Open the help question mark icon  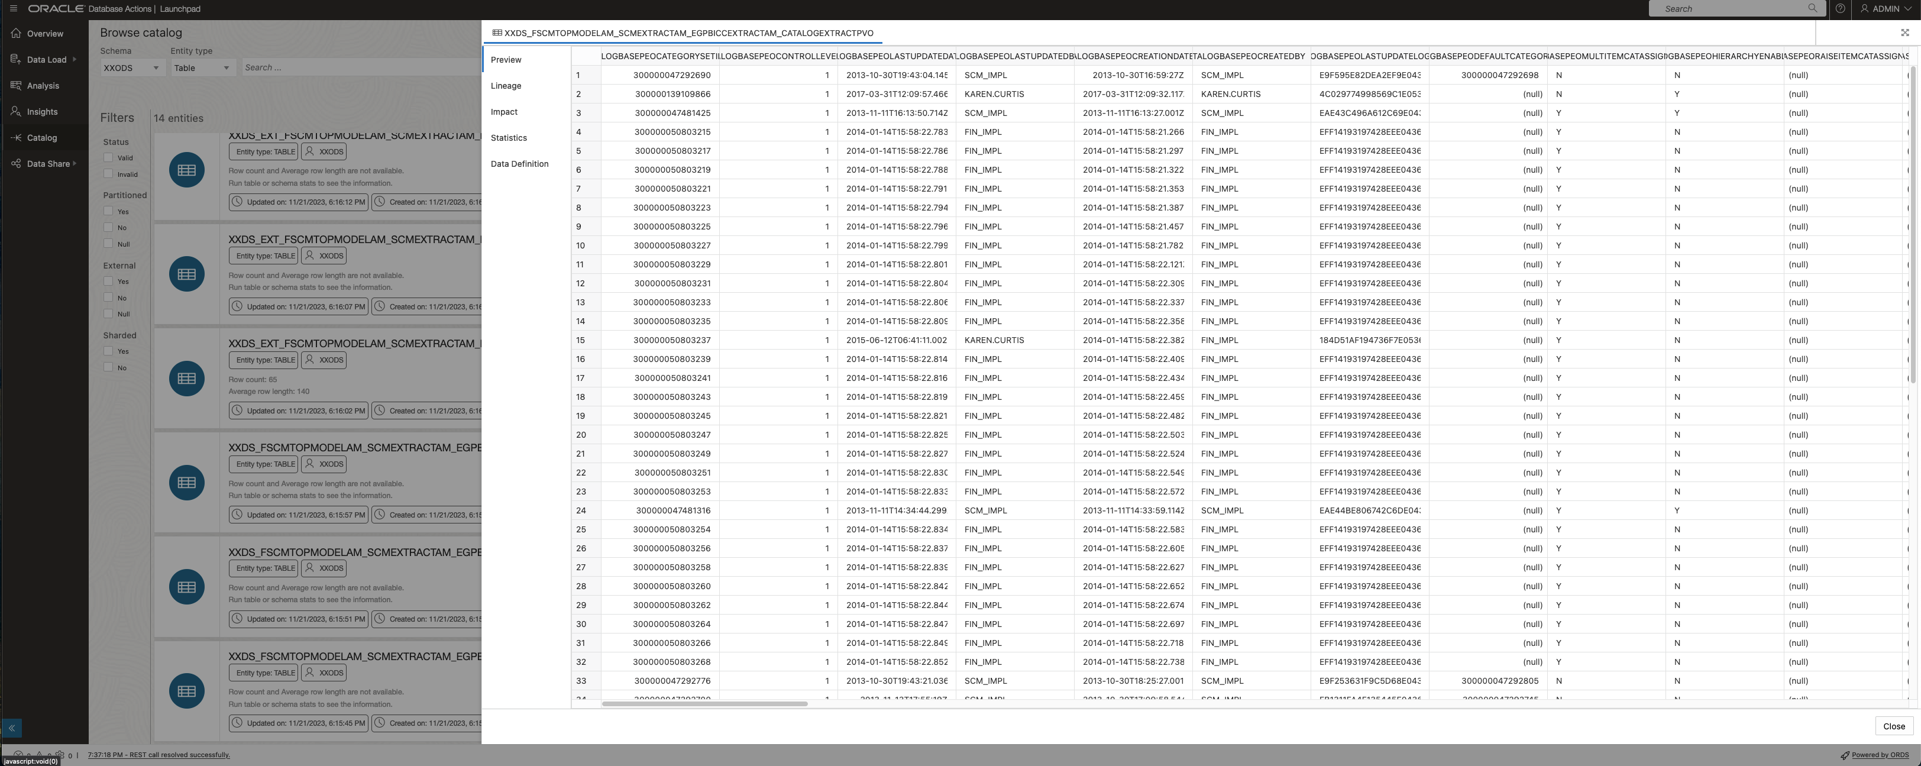[1840, 8]
